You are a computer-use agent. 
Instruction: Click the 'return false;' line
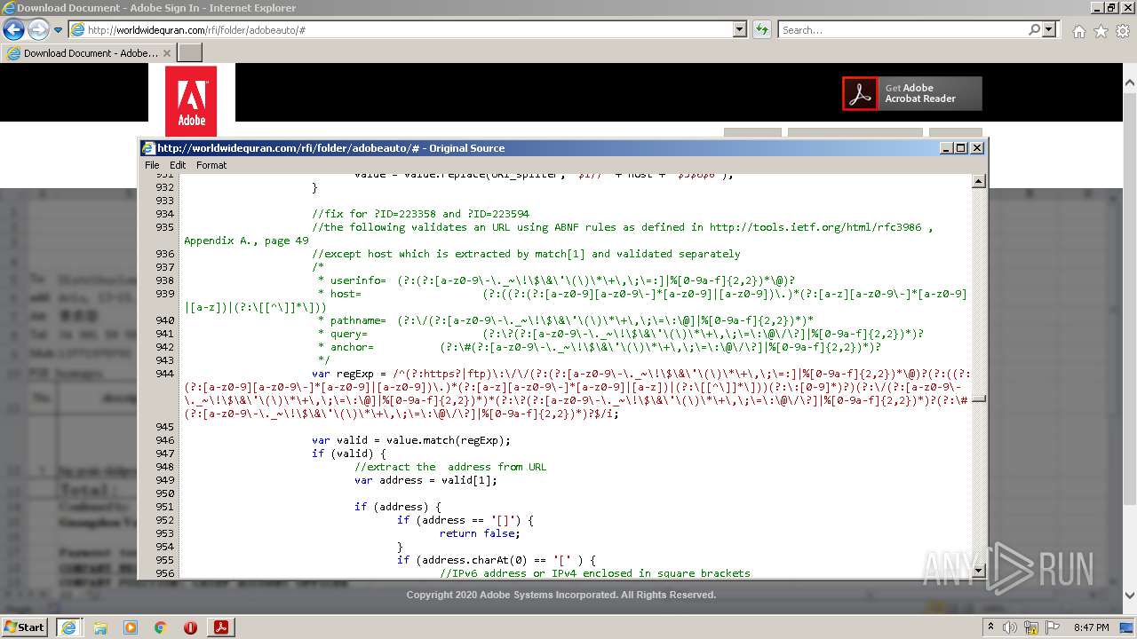tap(480, 533)
